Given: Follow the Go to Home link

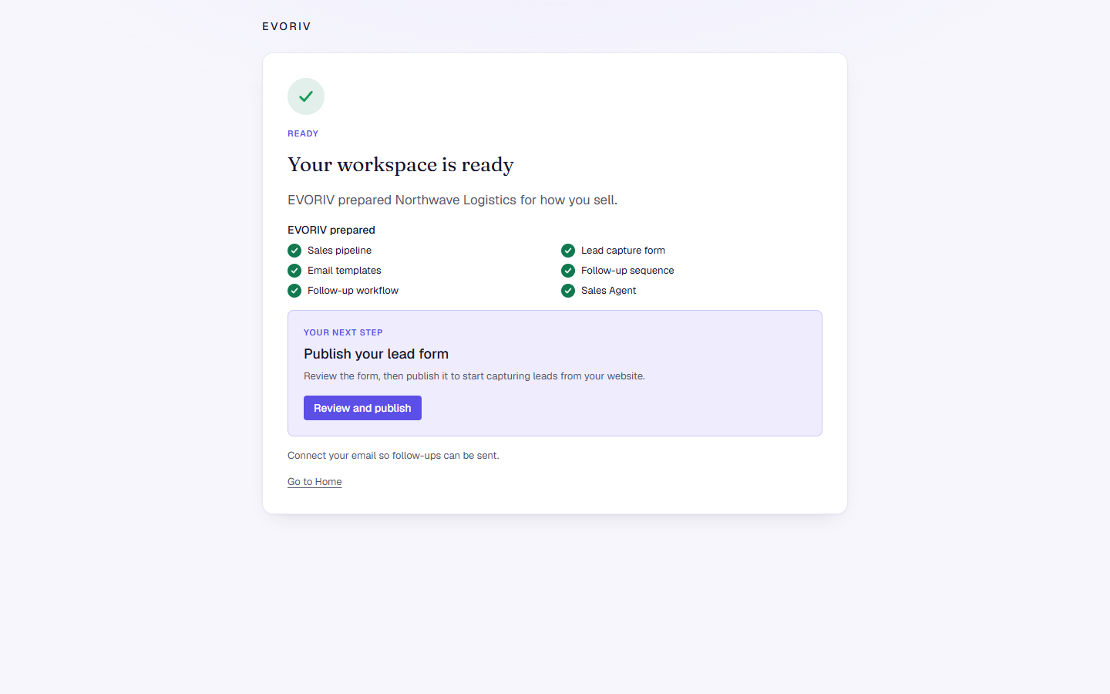Looking at the screenshot, I should pos(314,482).
